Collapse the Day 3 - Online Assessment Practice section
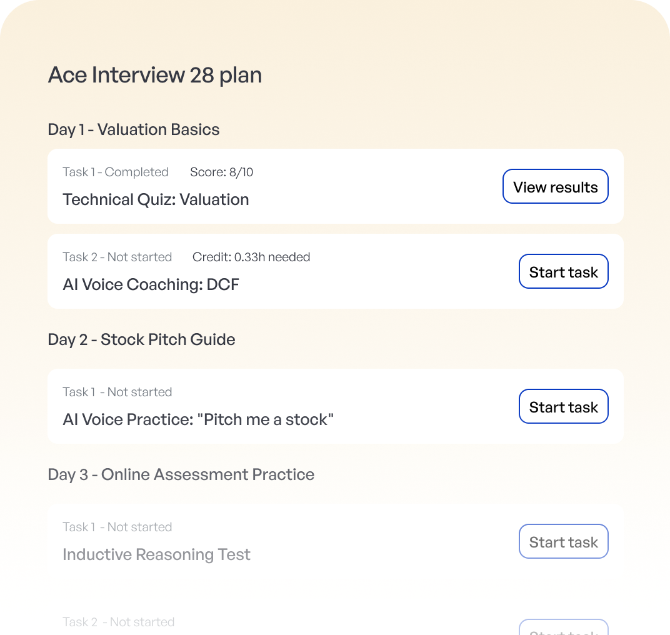Screen dimensions: 670x635 pos(181,474)
